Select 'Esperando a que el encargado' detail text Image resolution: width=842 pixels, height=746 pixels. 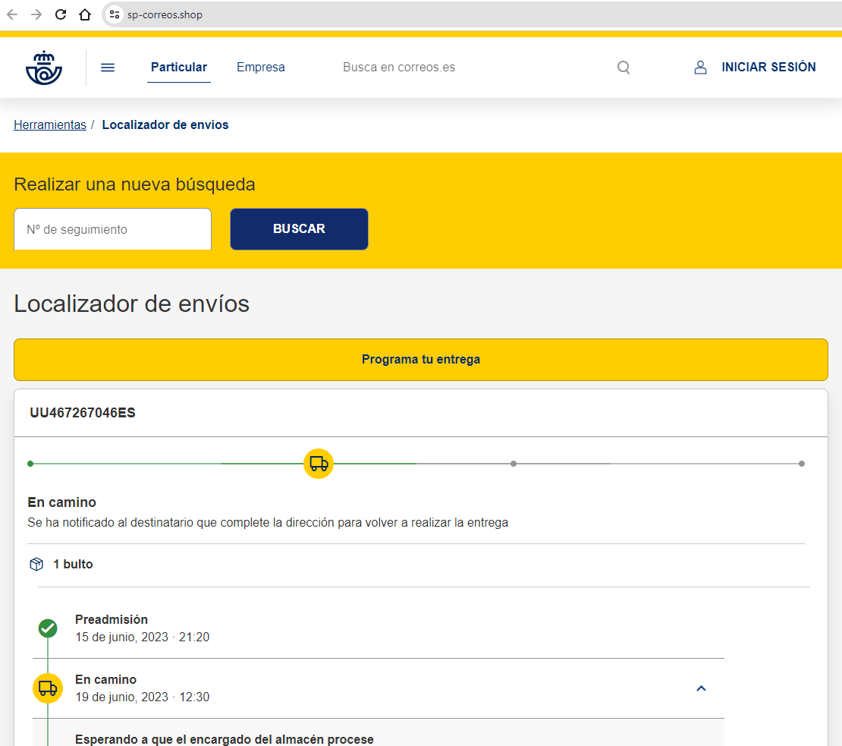coord(225,740)
